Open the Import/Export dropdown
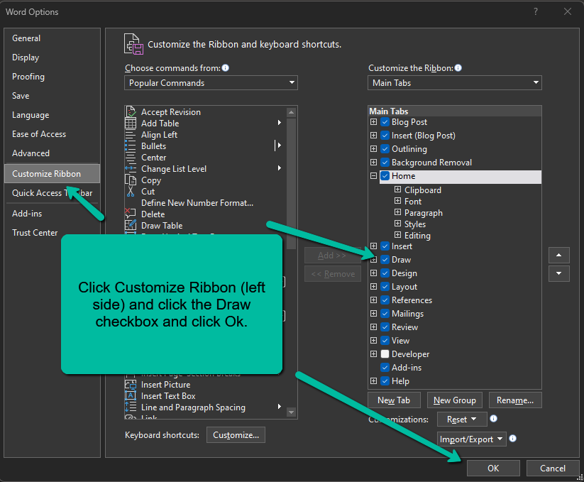The height and width of the screenshot is (482, 584). (471, 439)
